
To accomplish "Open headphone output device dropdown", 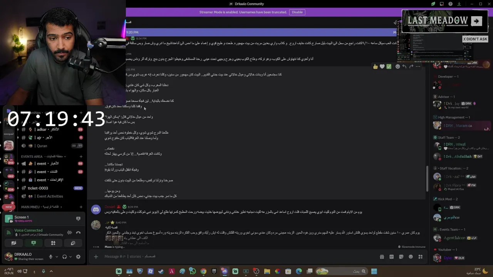I will [x=70, y=257].
